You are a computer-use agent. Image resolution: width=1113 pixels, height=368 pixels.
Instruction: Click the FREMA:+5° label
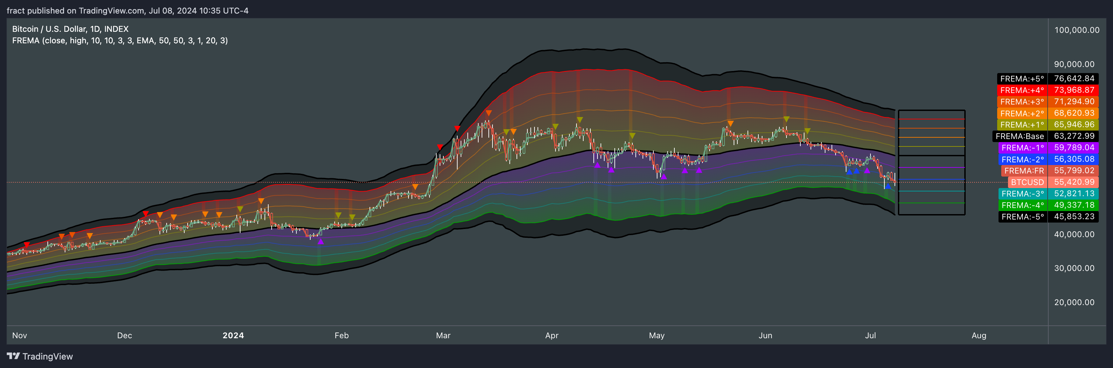1022,78
